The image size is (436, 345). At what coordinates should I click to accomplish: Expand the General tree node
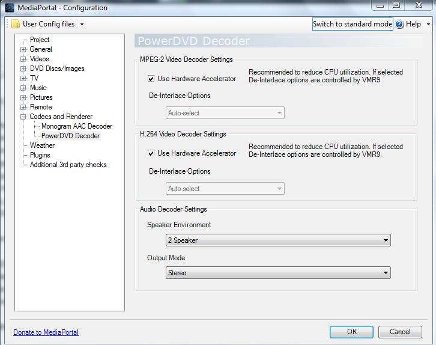click(x=23, y=49)
